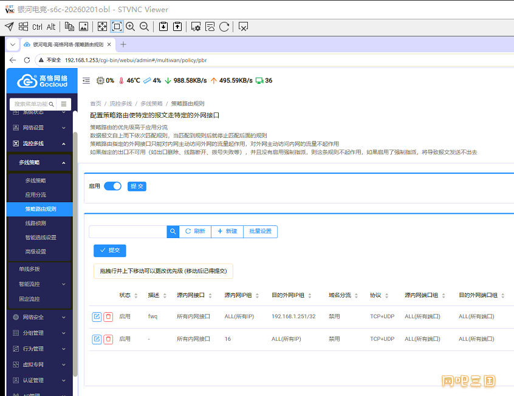
Task: Edit the rule with source group 16
Action: point(97,339)
